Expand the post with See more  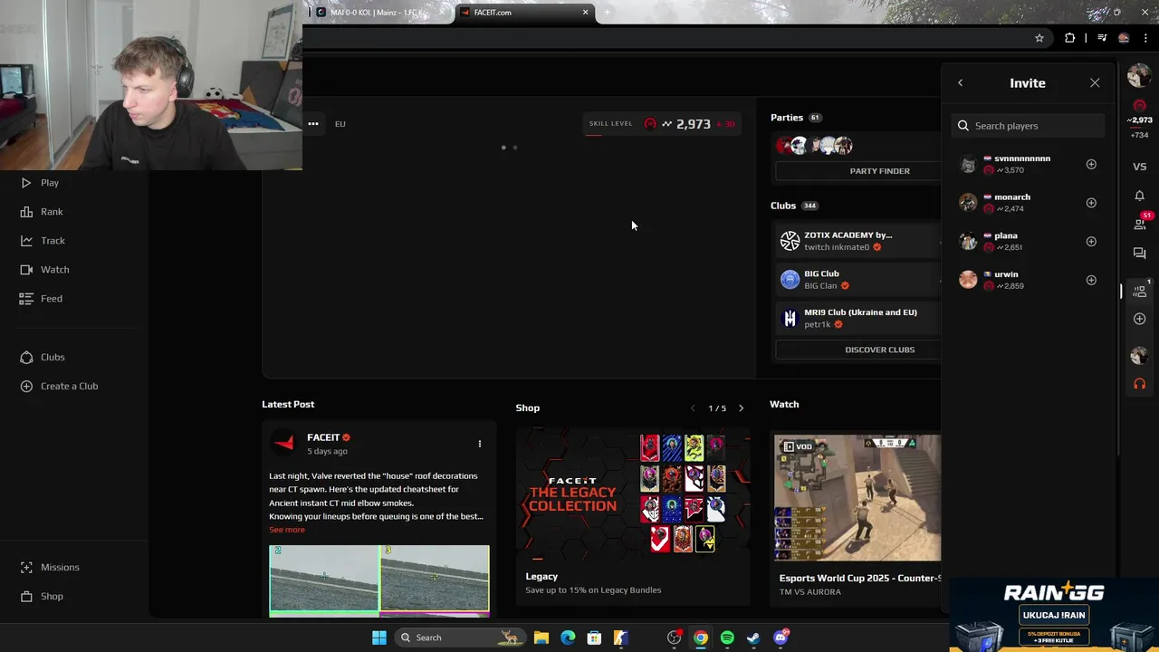tap(287, 530)
